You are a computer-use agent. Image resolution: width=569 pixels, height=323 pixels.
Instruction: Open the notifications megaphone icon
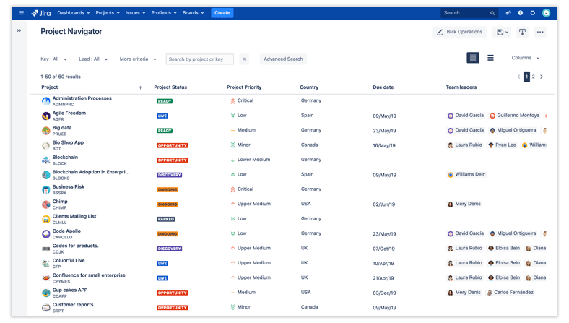pos(508,13)
